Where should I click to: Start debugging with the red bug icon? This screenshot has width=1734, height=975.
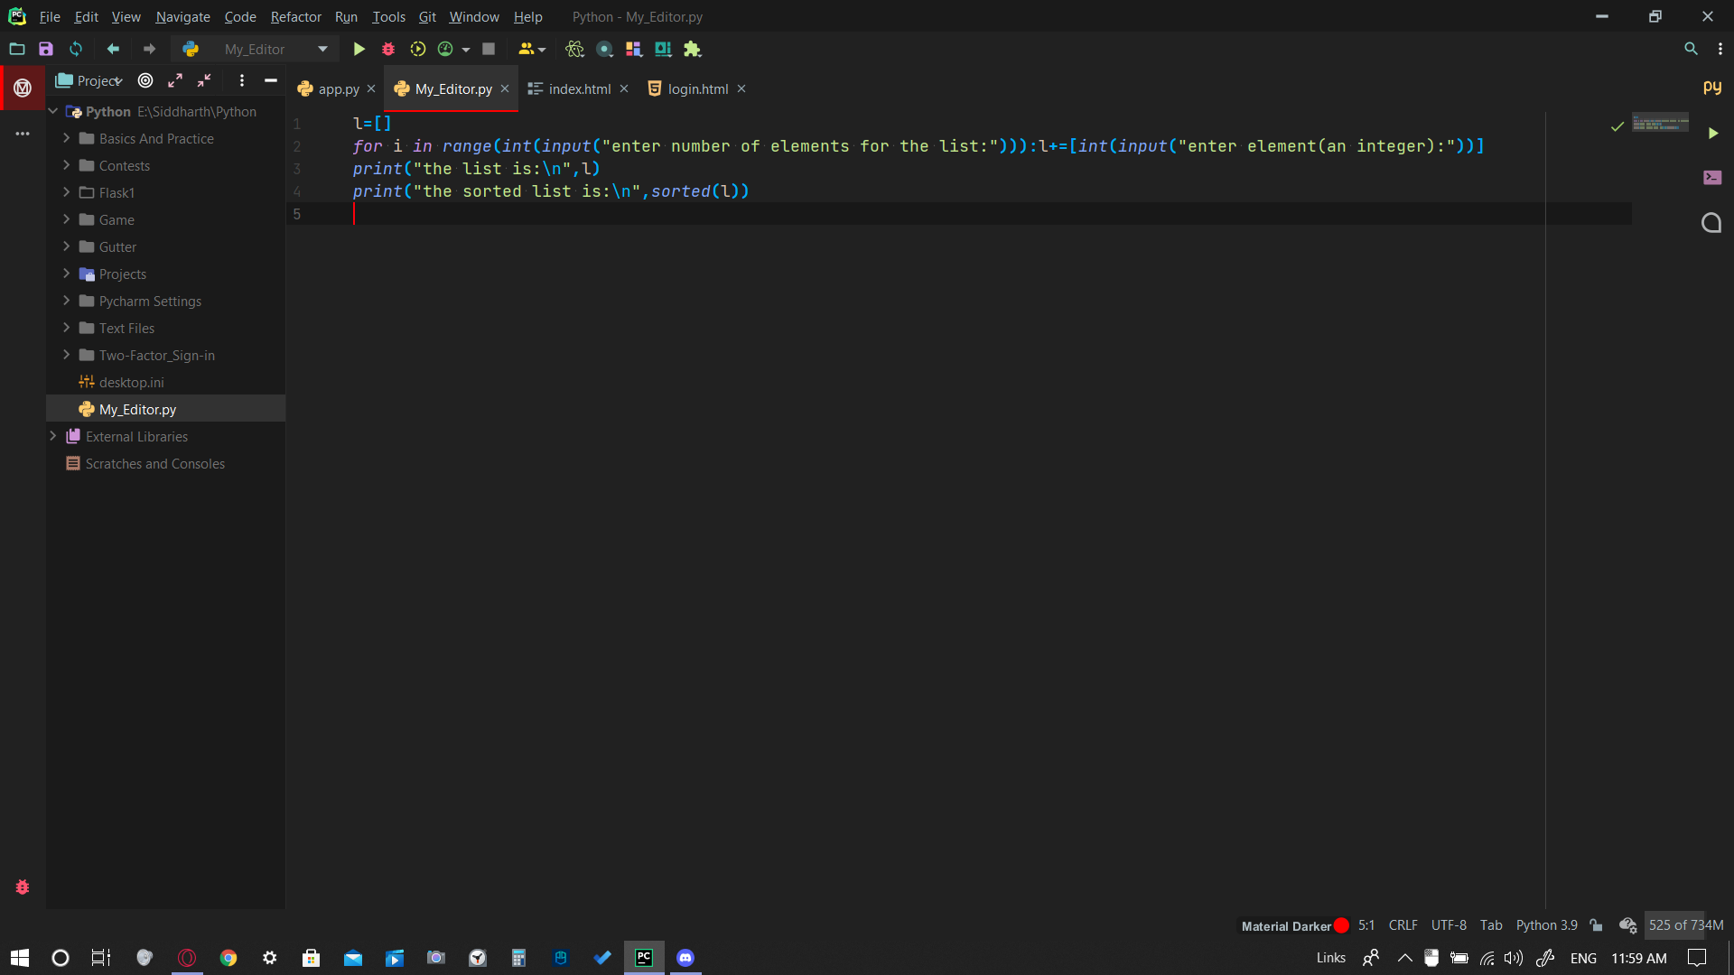pos(388,49)
